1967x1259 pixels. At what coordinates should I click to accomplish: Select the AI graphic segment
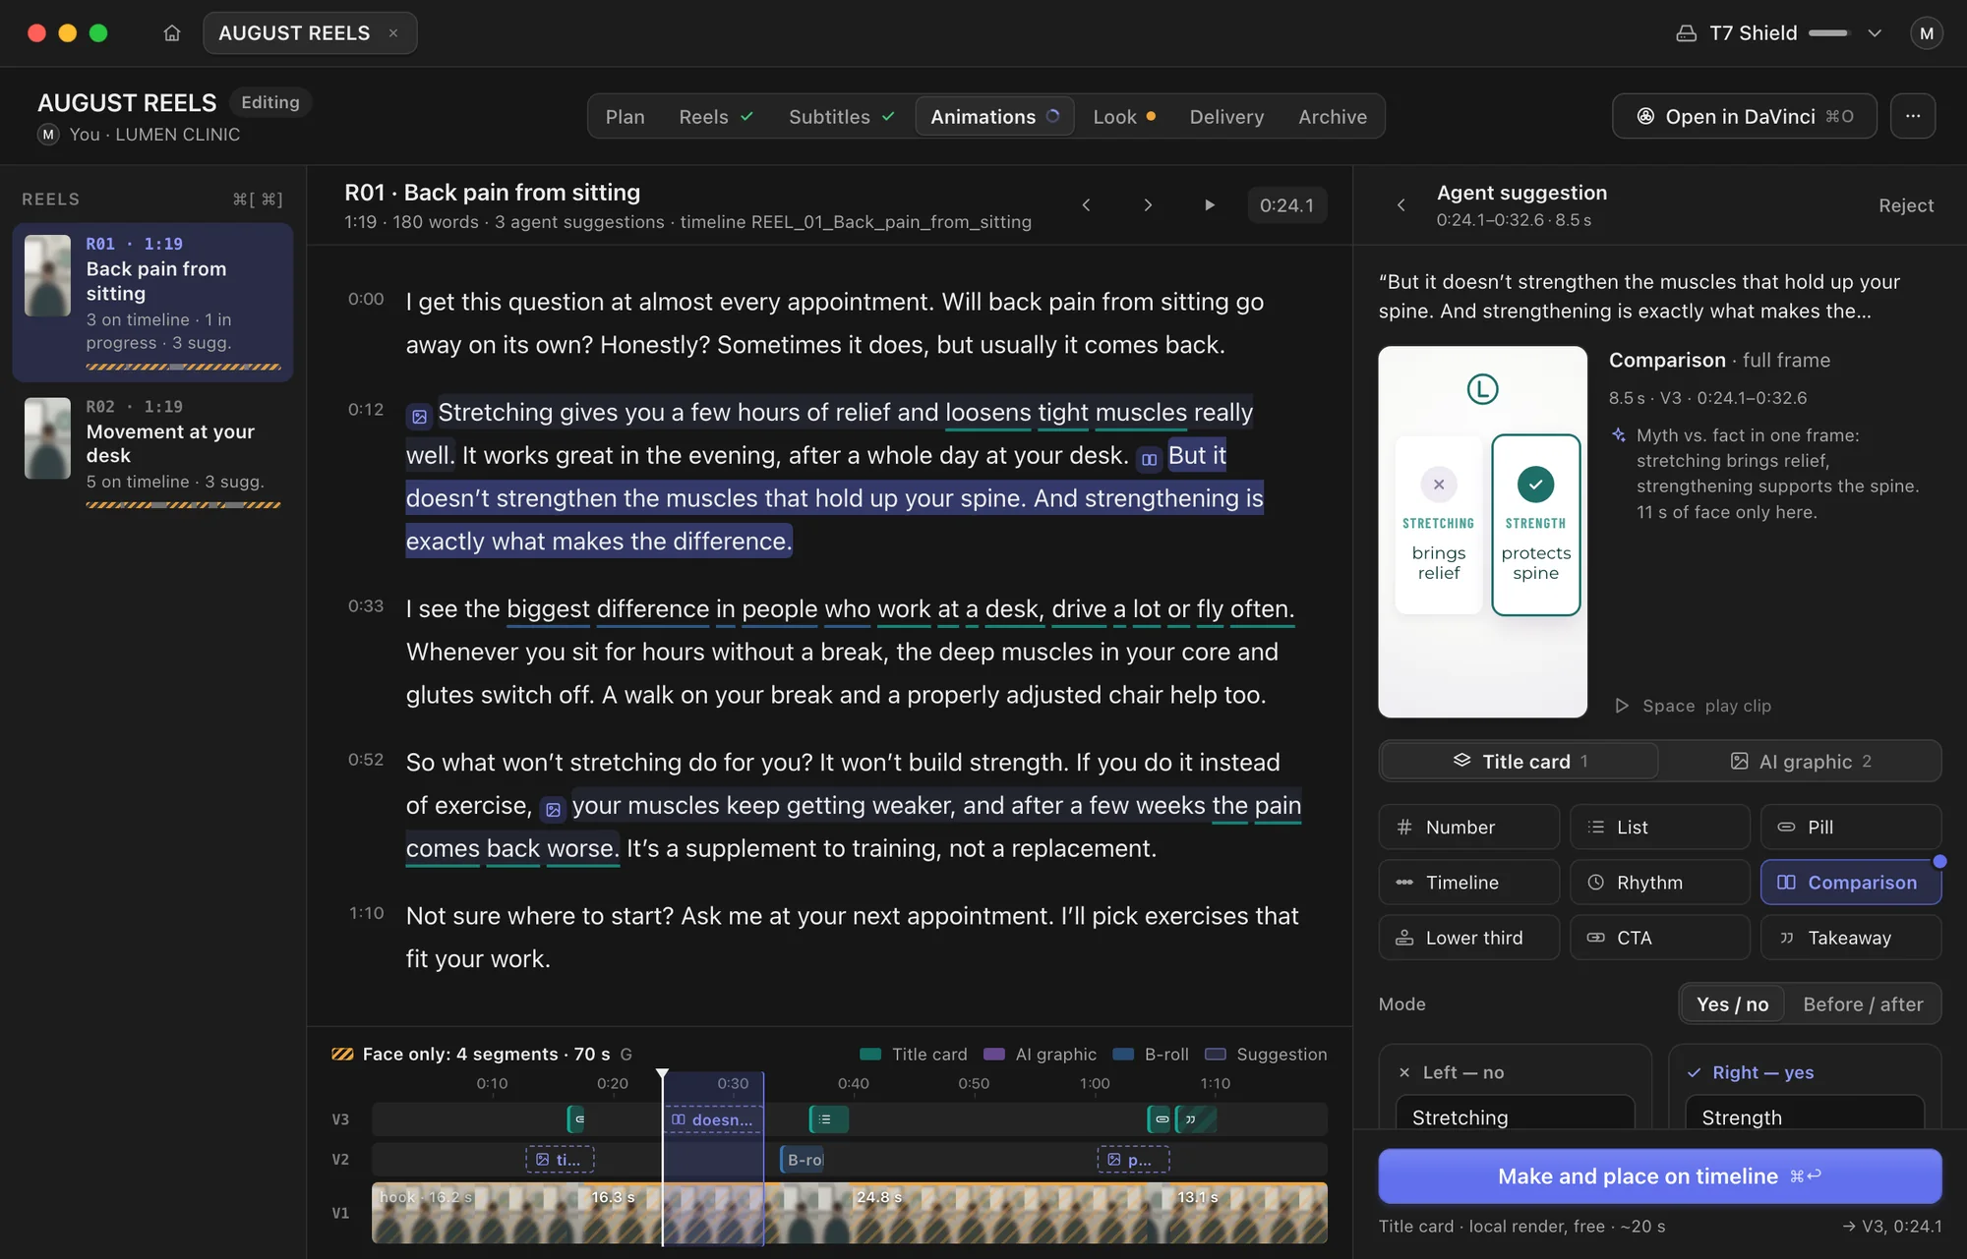pyautogui.click(x=1800, y=761)
